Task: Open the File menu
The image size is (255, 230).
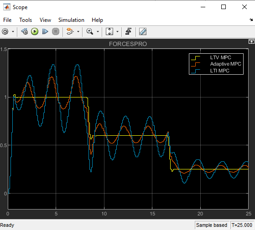Action: [x=7, y=20]
